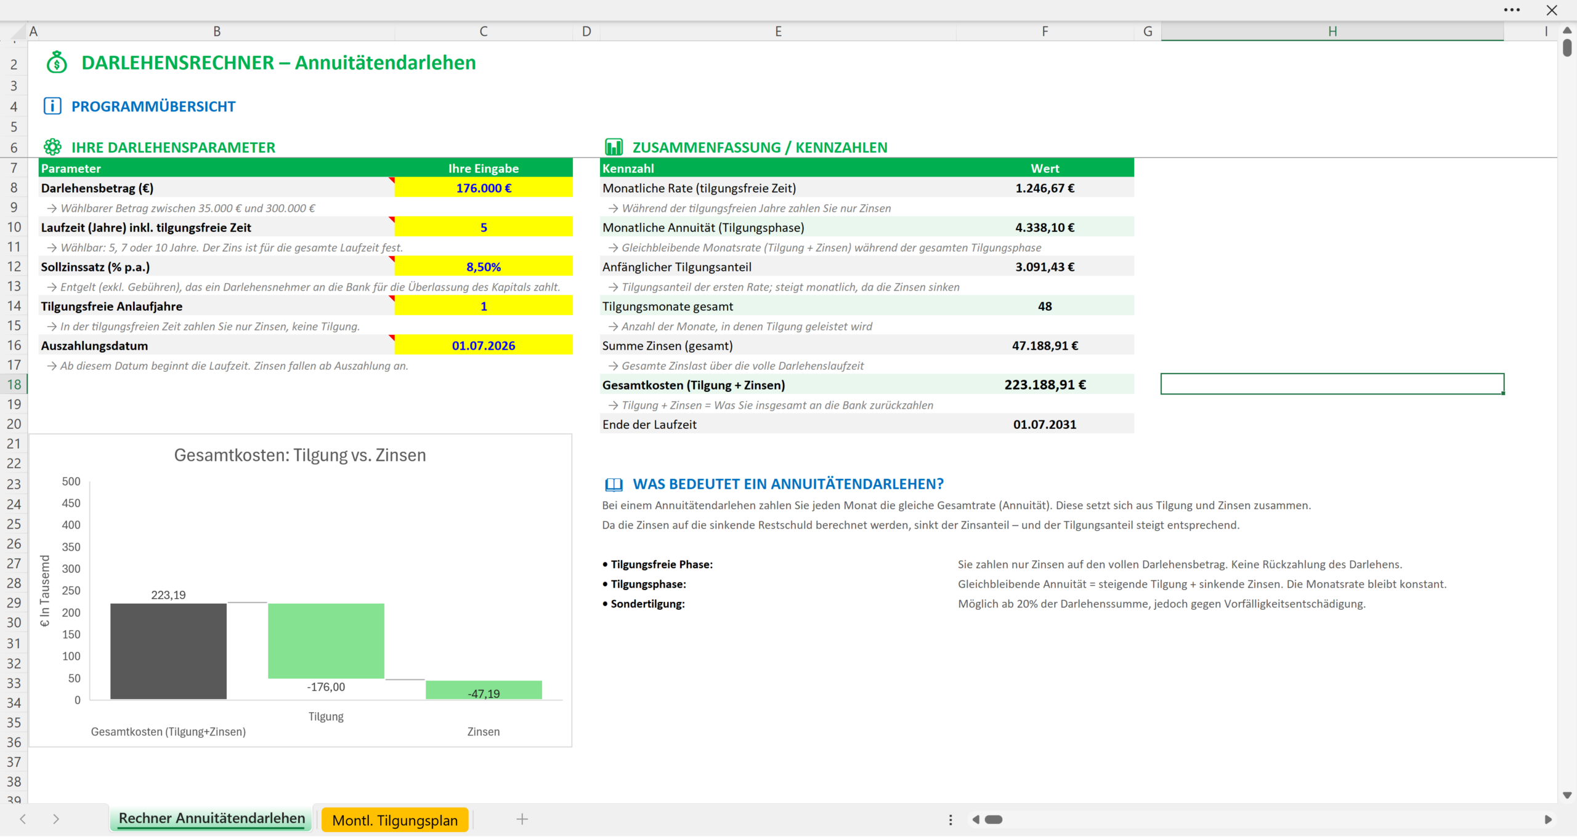Select the Darlehensbetrag input cell 176.000 €
This screenshot has height=837, width=1577.
[484, 188]
